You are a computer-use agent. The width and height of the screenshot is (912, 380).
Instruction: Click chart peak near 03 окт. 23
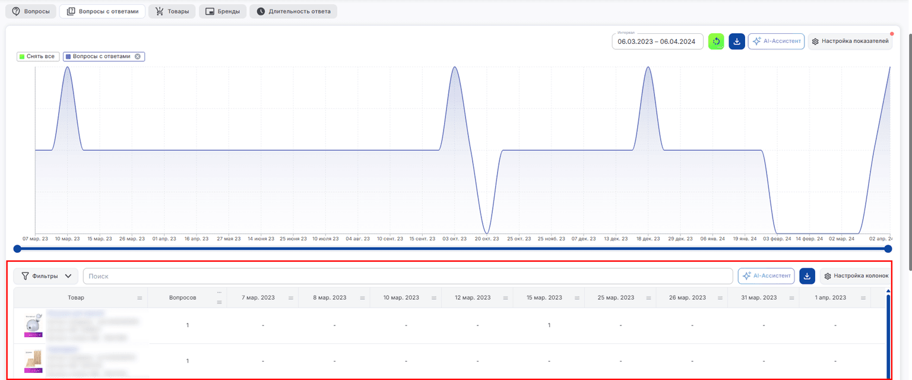[455, 67]
